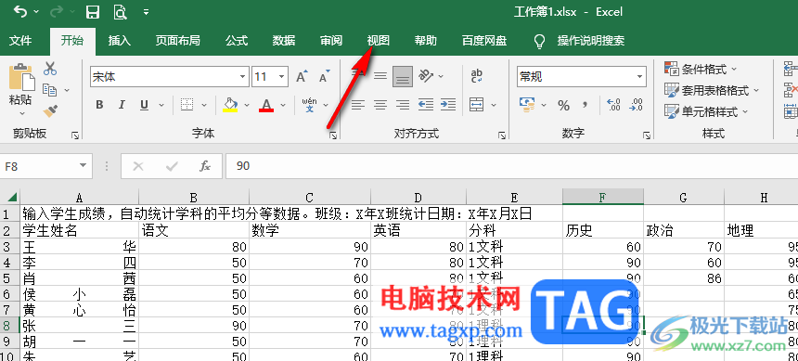The image size is (798, 361).
Task: Expand underline style dropdown arrow
Action: pos(161,106)
